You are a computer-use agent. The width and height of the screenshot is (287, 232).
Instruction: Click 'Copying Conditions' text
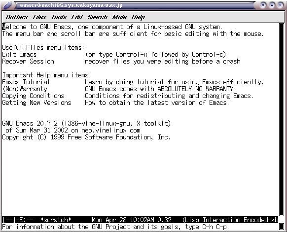(34, 96)
